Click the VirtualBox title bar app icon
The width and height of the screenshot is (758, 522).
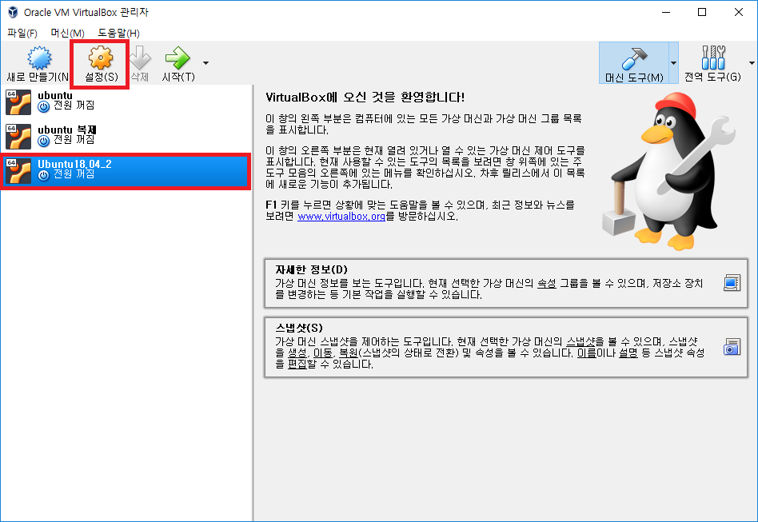tap(13, 12)
